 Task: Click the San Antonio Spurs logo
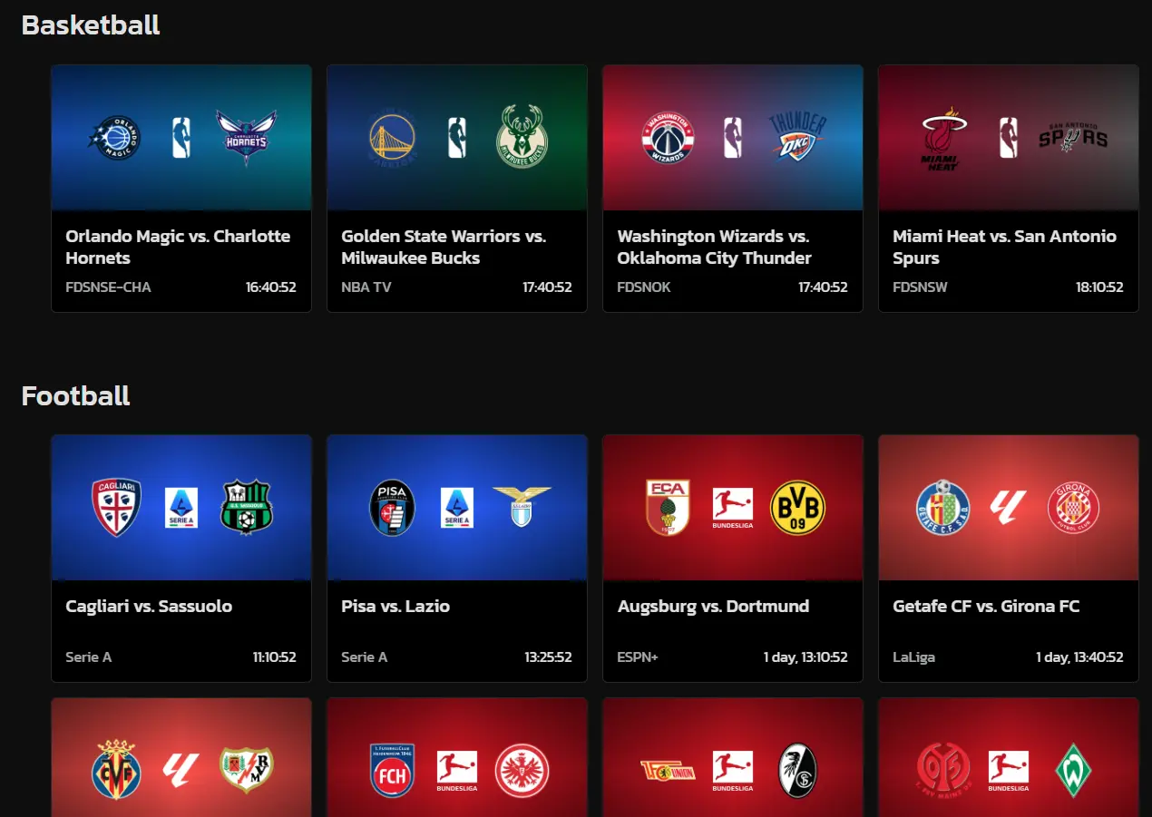click(x=1073, y=137)
